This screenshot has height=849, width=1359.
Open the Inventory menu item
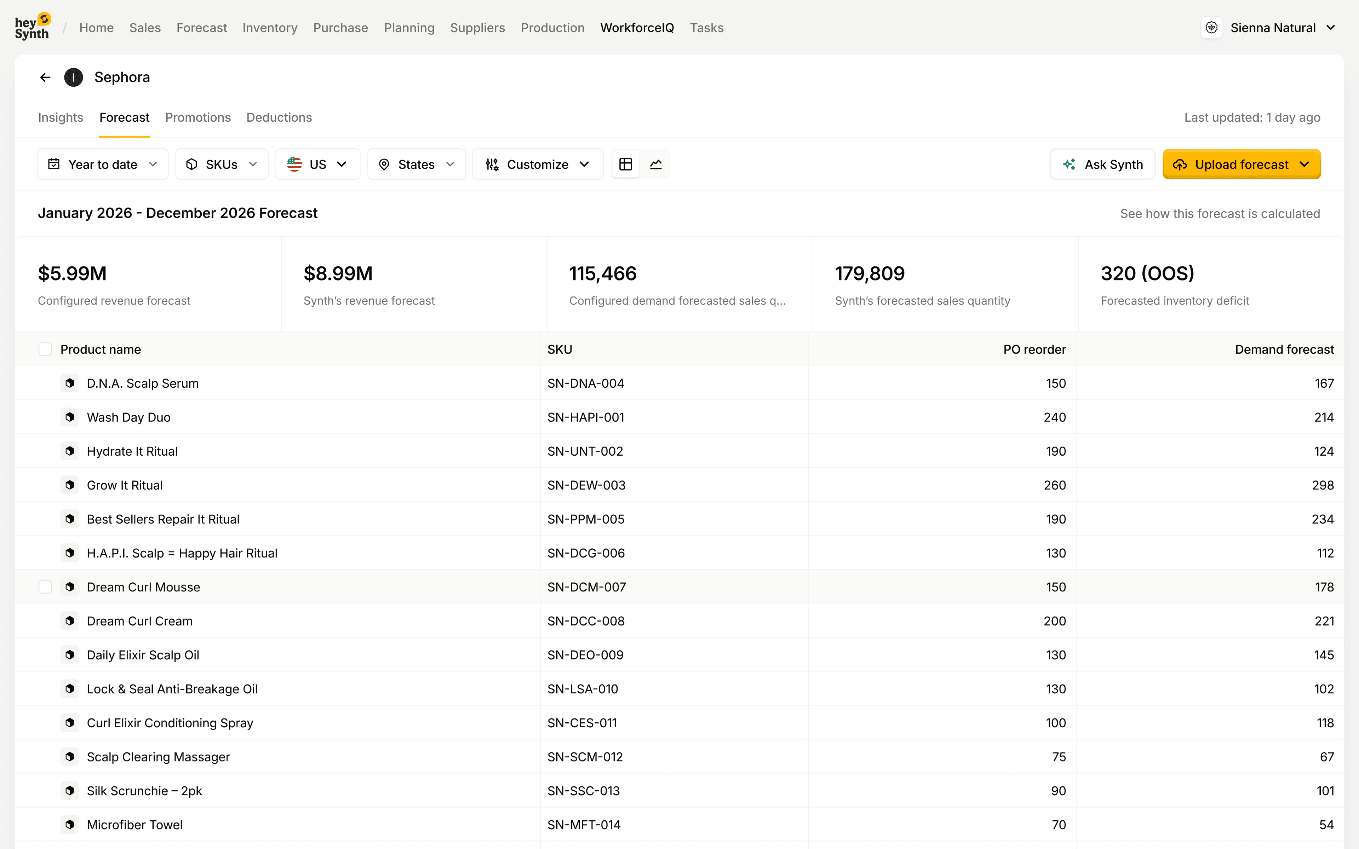click(x=270, y=28)
